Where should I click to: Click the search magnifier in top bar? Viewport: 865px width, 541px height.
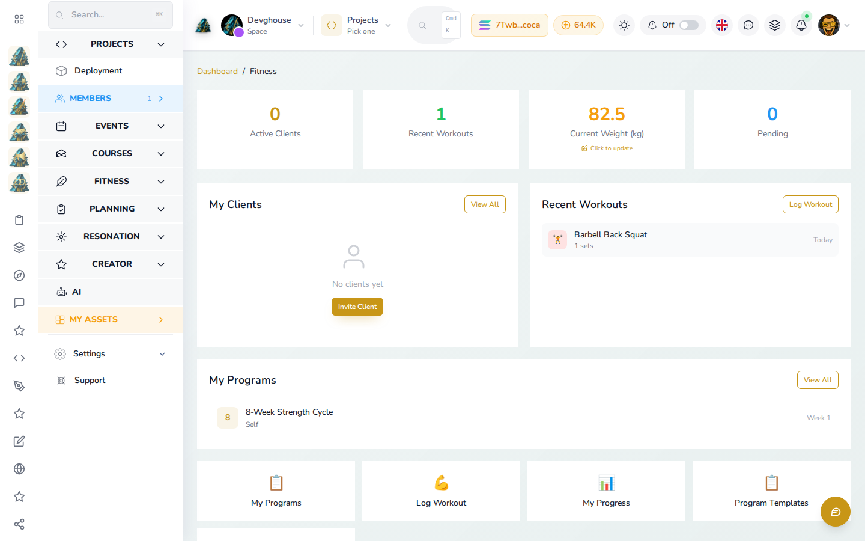click(422, 25)
